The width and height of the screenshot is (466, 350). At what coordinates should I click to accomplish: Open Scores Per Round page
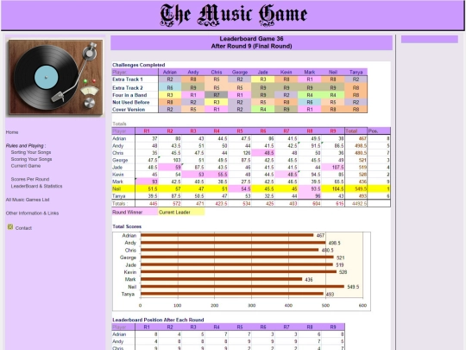(x=30, y=179)
